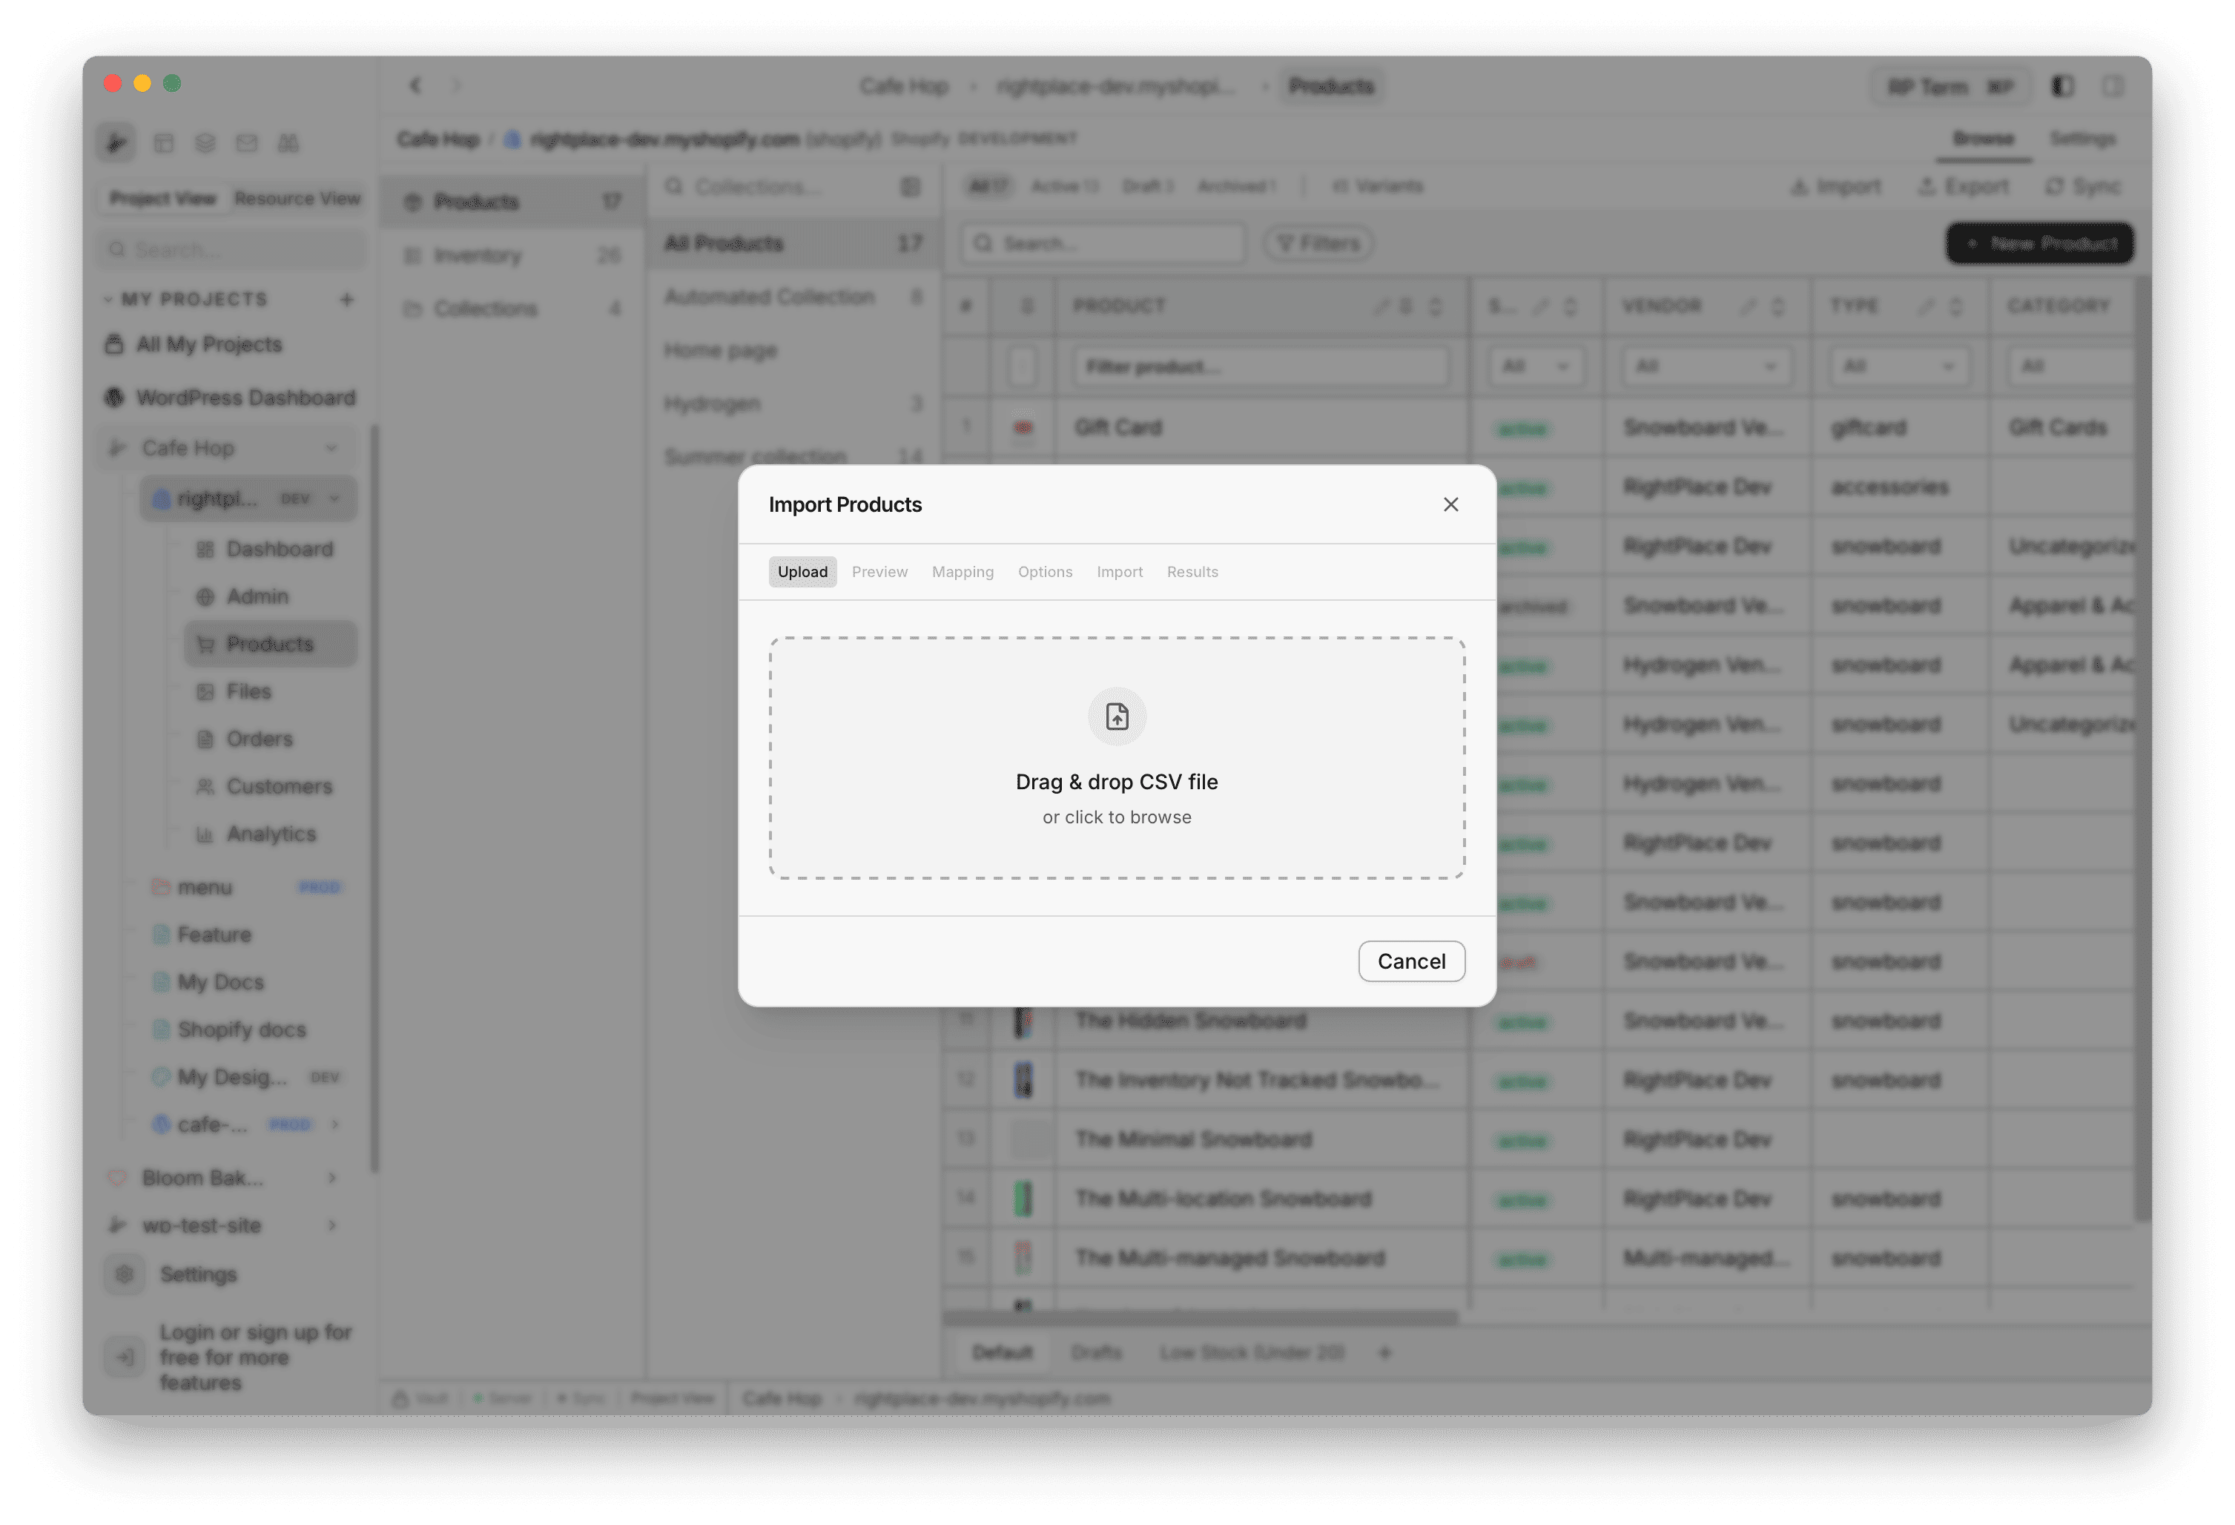Click Cancel in the Import Products dialog

coord(1411,961)
